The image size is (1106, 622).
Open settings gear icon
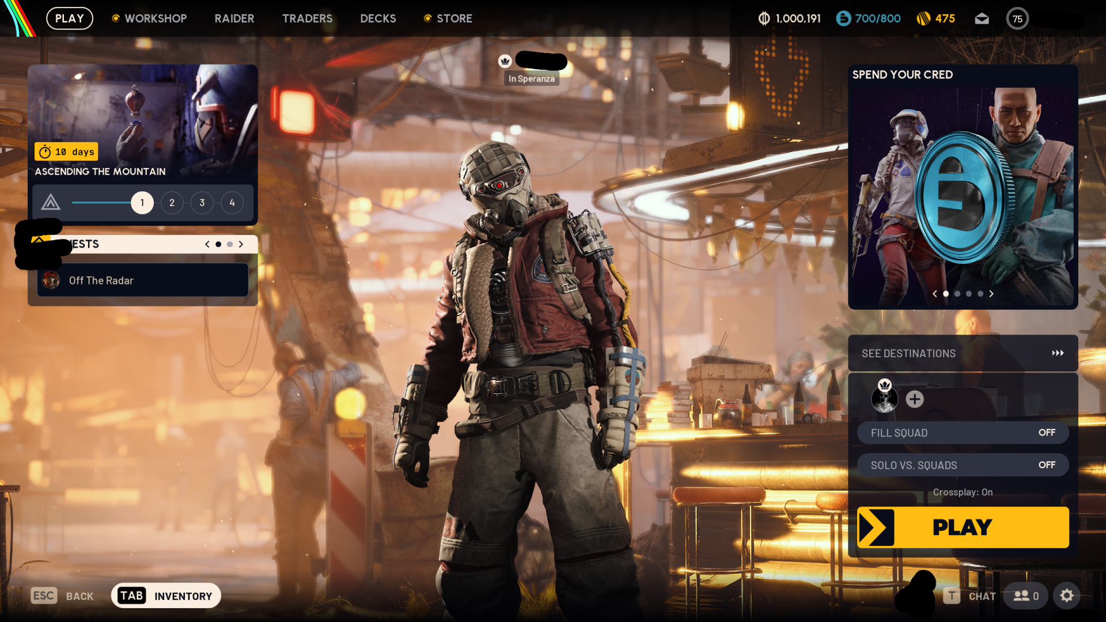pyautogui.click(x=1067, y=596)
